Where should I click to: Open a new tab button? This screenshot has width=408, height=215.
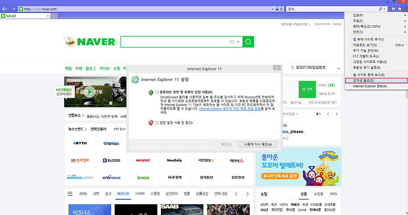click(54, 16)
